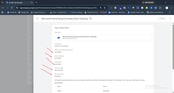The image size is (174, 93).
Task: Bookmark this page with the star icon
Action: pos(105,8)
